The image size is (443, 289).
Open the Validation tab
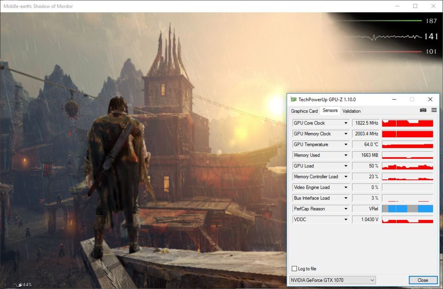351,111
